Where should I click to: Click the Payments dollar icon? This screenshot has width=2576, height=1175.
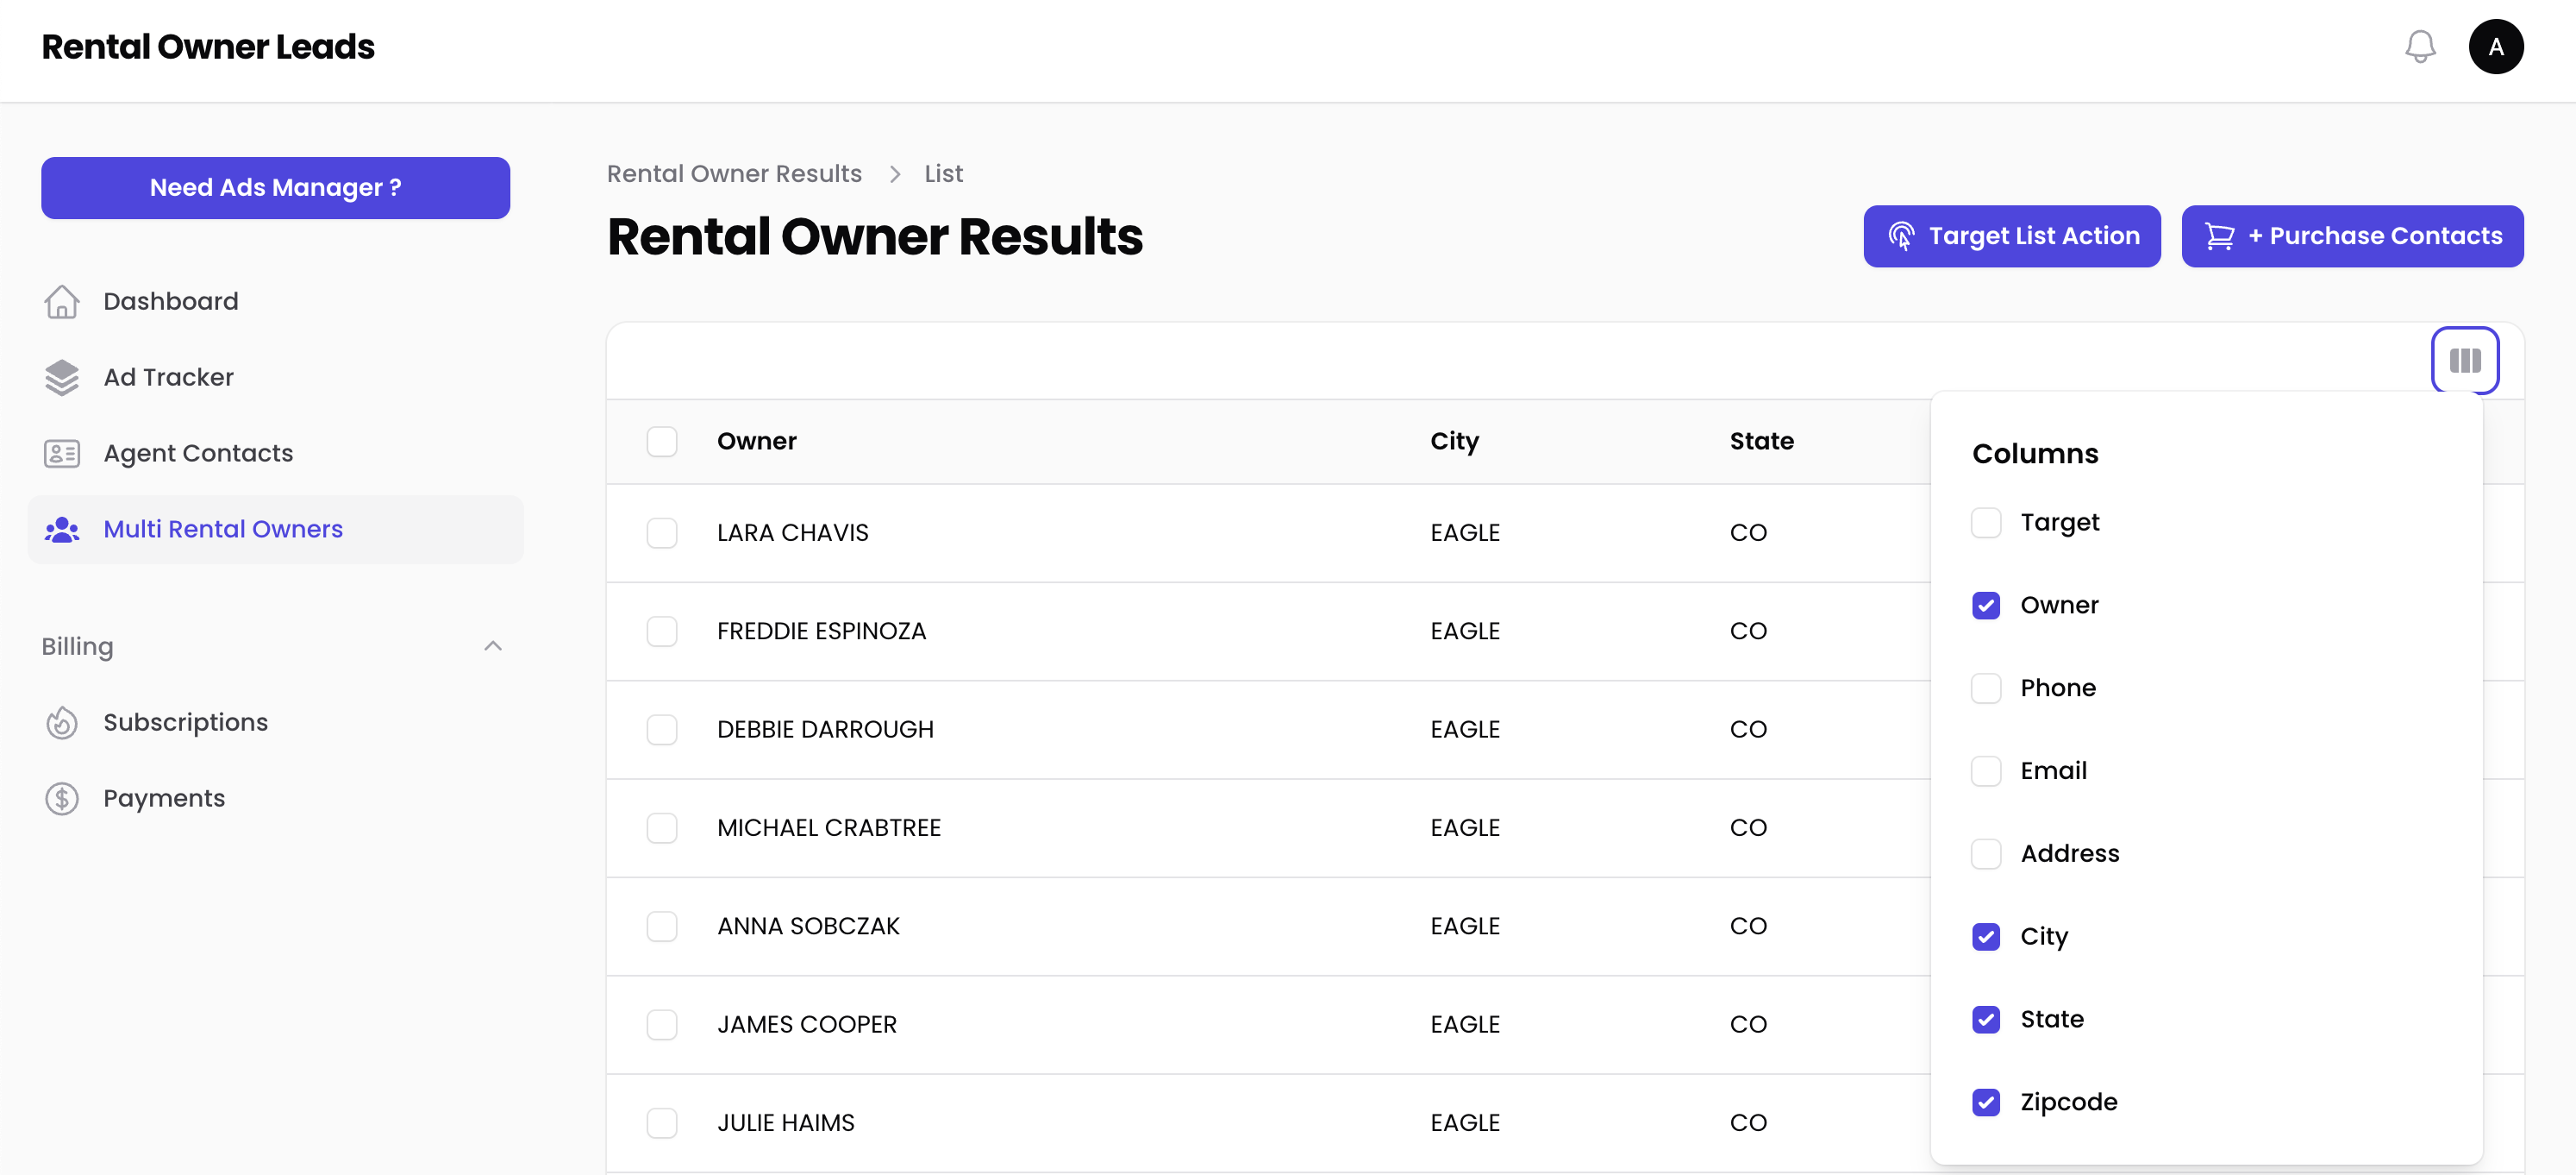(62, 799)
